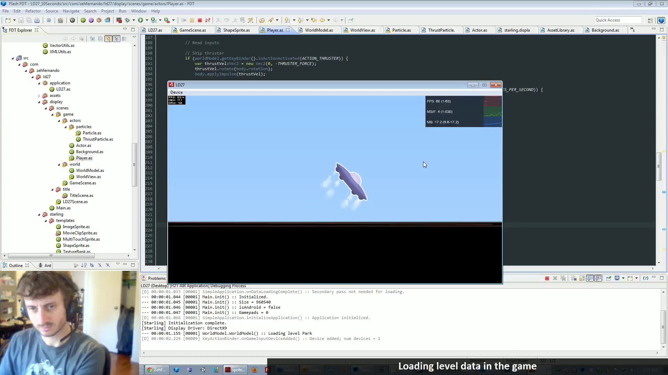Toggle Link with Editor in FDT Explorer
This screenshot has width=668, height=375.
pyautogui.click(x=109, y=39)
